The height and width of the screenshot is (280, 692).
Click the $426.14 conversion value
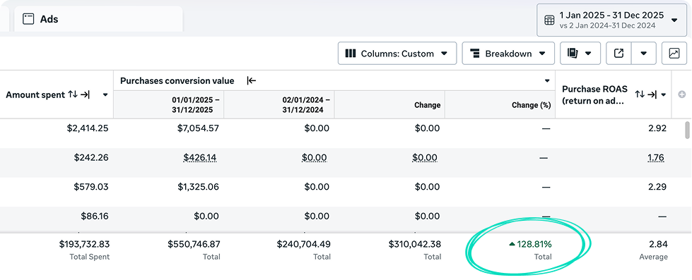pyautogui.click(x=200, y=157)
